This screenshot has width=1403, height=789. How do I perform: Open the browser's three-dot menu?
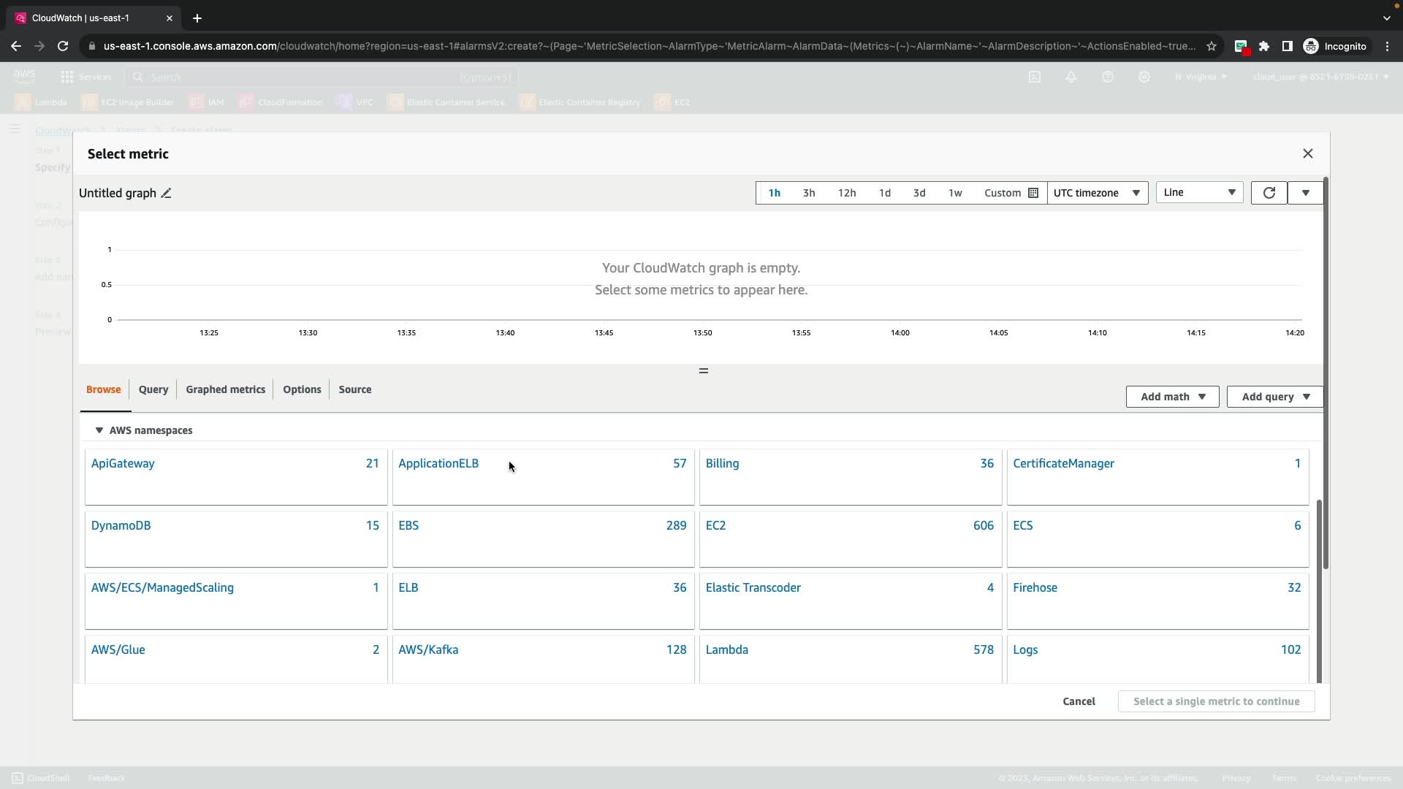coord(1387,46)
